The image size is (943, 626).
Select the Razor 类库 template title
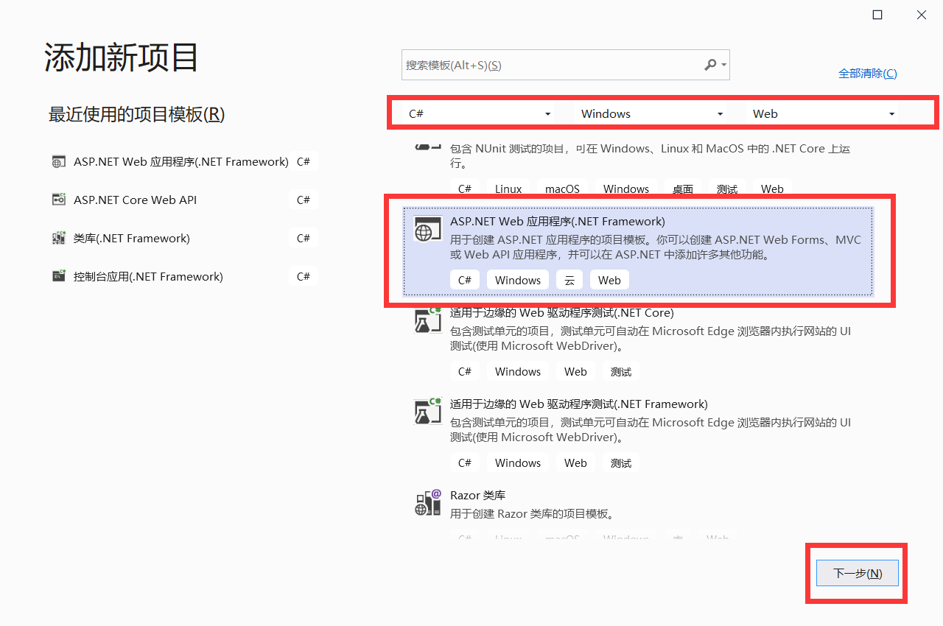tap(477, 496)
